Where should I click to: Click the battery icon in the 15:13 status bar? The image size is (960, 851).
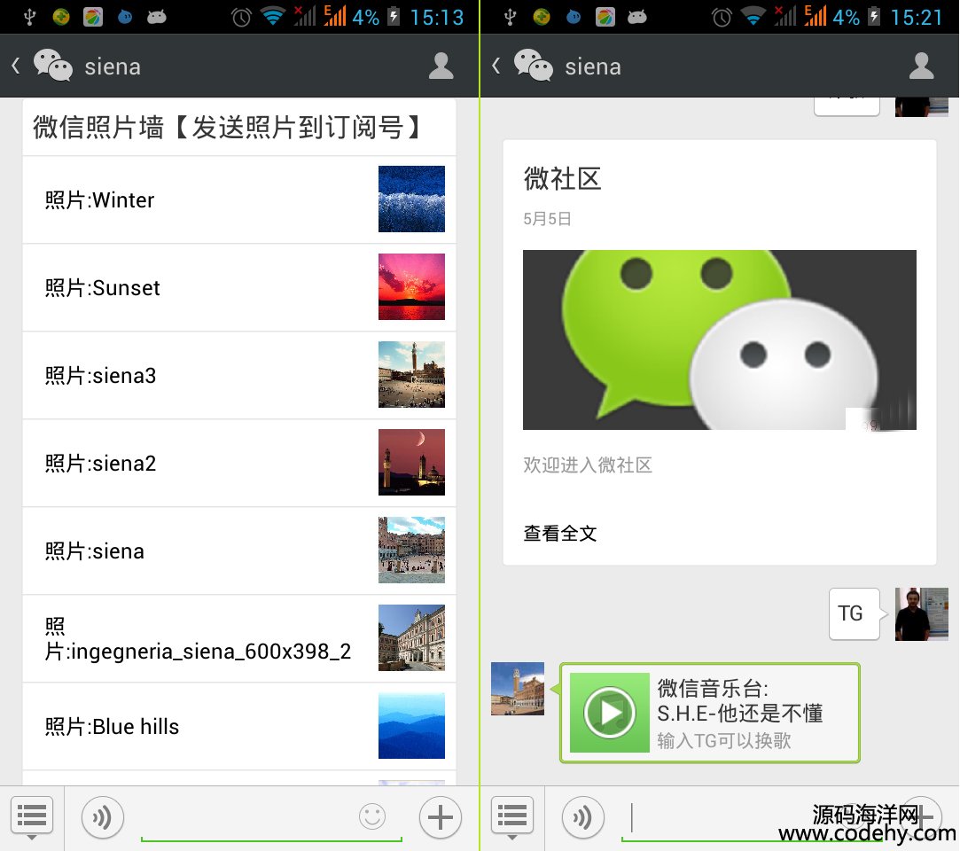(394, 17)
